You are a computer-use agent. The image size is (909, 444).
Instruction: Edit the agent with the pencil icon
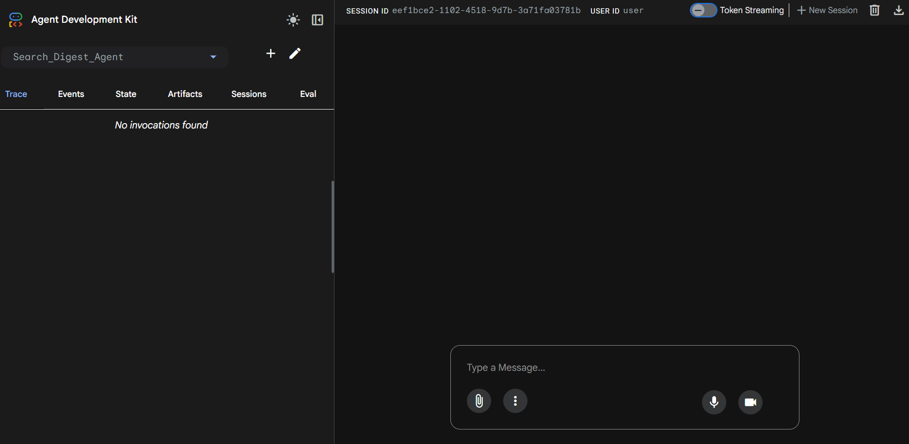click(295, 54)
